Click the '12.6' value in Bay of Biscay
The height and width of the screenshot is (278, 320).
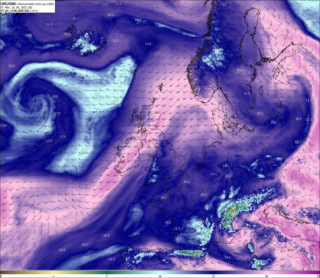pyautogui.click(x=136, y=210)
